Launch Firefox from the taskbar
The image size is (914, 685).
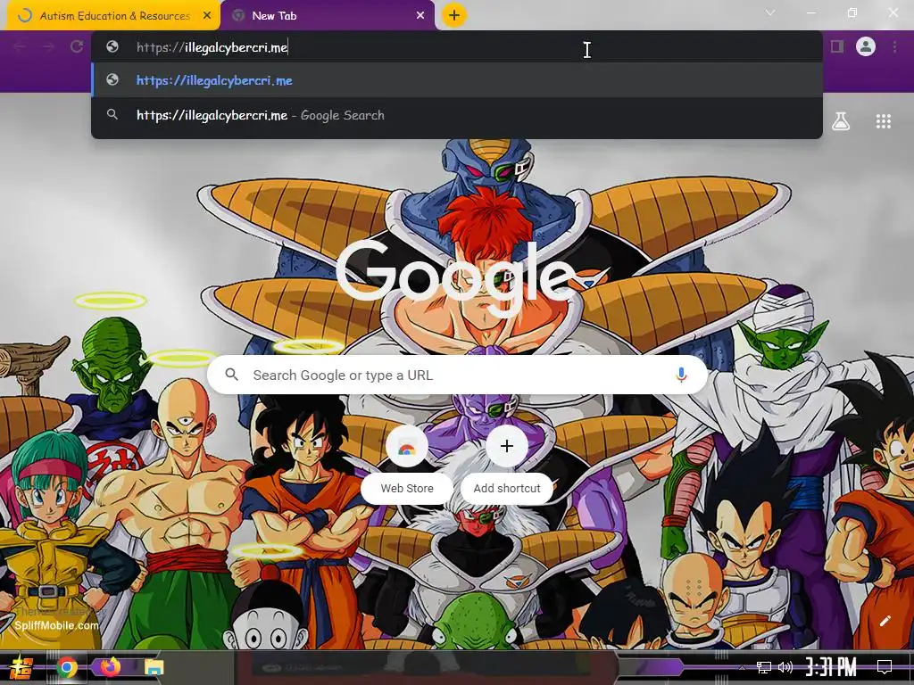pos(110,667)
